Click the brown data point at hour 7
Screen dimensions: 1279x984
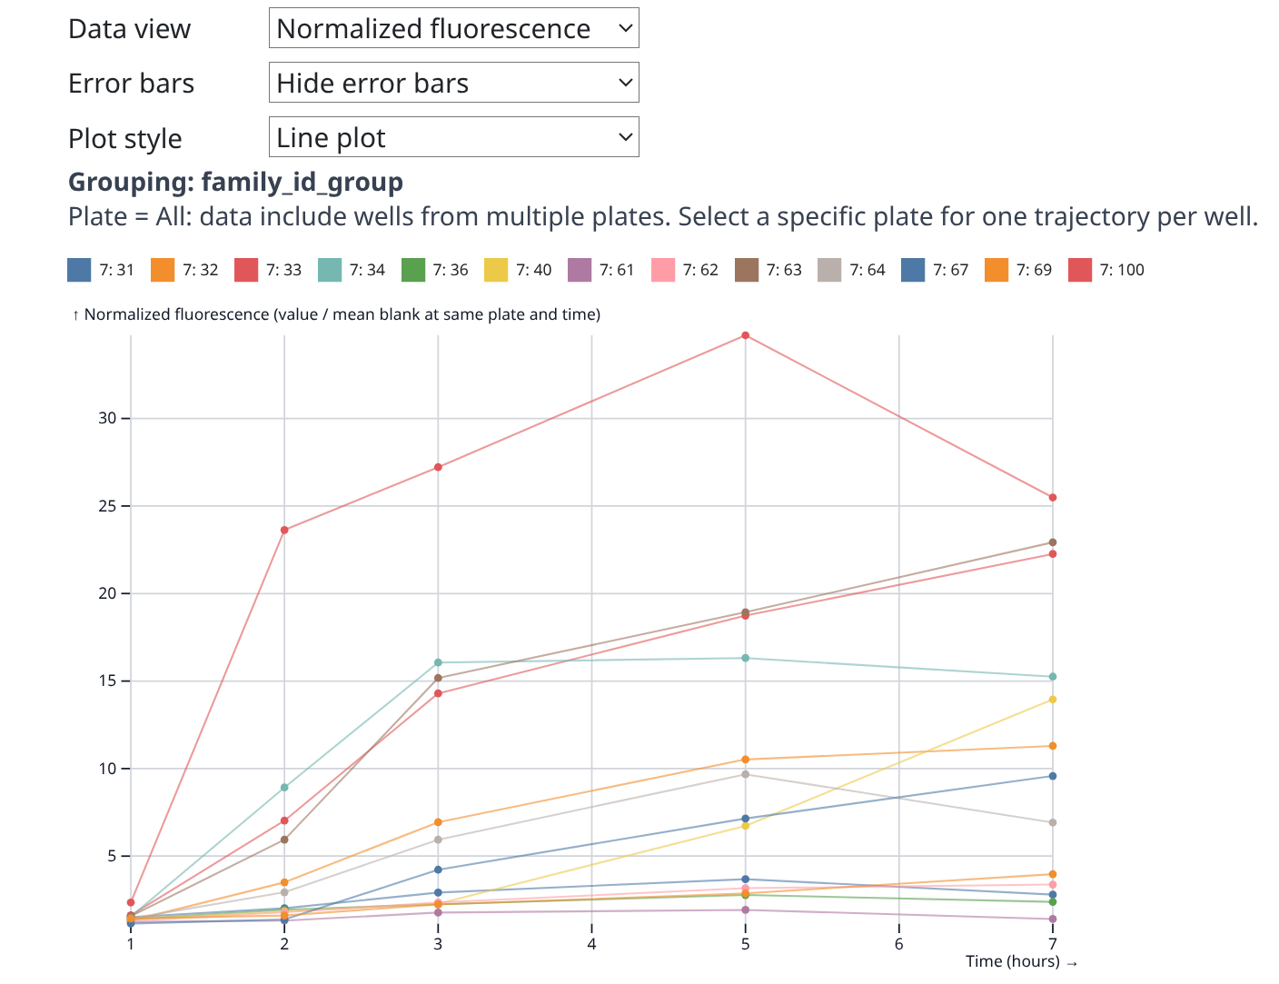click(x=1053, y=542)
